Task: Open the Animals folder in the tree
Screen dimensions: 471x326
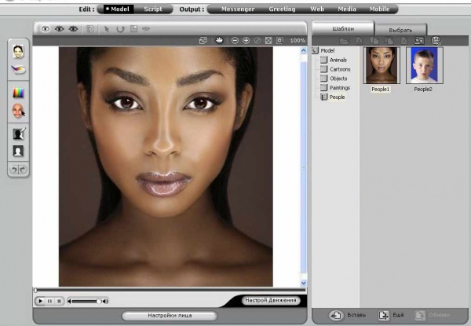Action: [x=336, y=60]
